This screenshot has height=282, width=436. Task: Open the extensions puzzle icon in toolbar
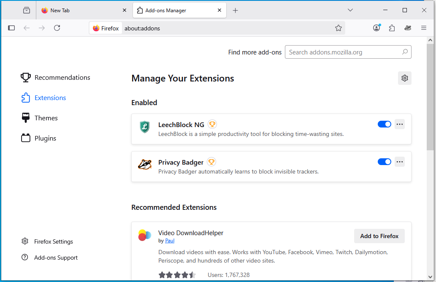(x=392, y=28)
